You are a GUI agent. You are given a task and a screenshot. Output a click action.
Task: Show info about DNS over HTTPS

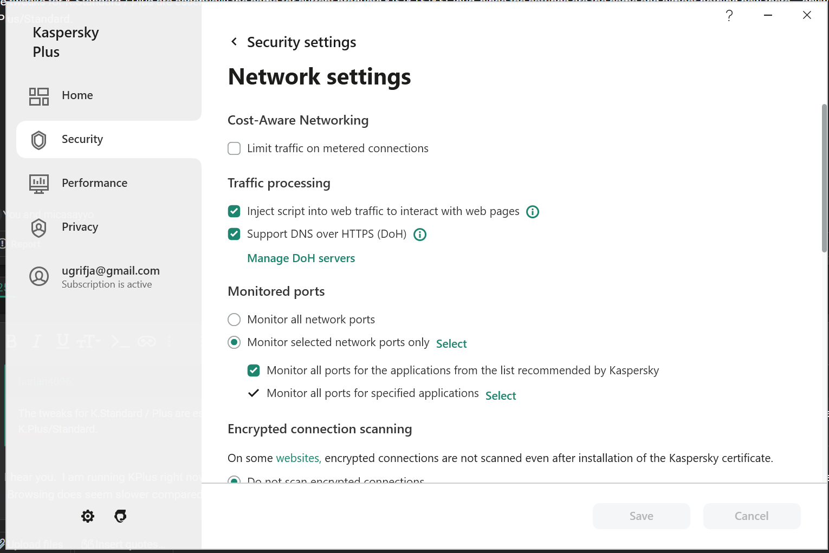click(420, 235)
